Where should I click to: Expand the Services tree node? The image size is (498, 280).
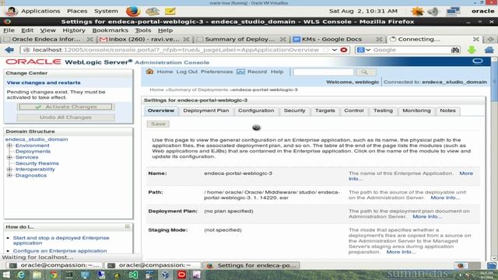click(x=9, y=157)
